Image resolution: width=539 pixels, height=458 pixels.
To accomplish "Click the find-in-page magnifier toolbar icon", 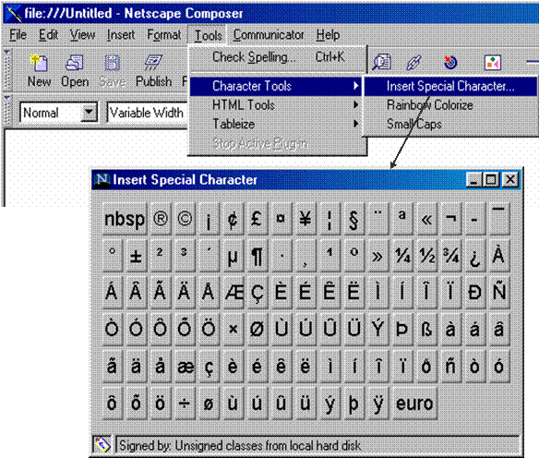I will 381,63.
